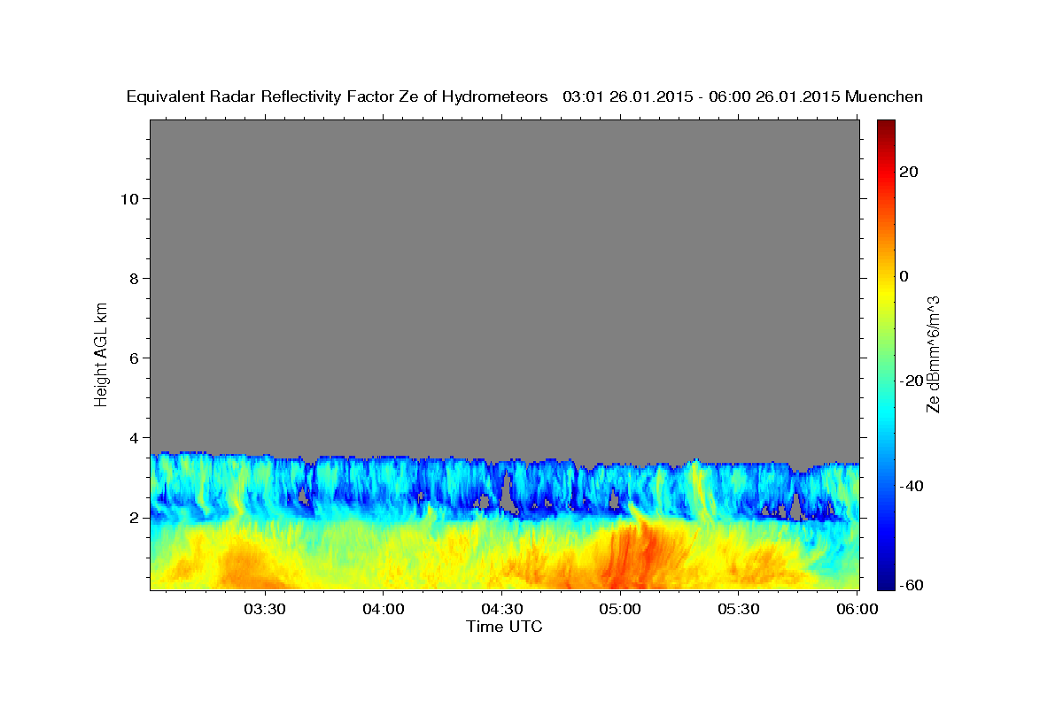Click the '04:00' time tick label
This screenshot has width=1063, height=708.
(x=383, y=609)
